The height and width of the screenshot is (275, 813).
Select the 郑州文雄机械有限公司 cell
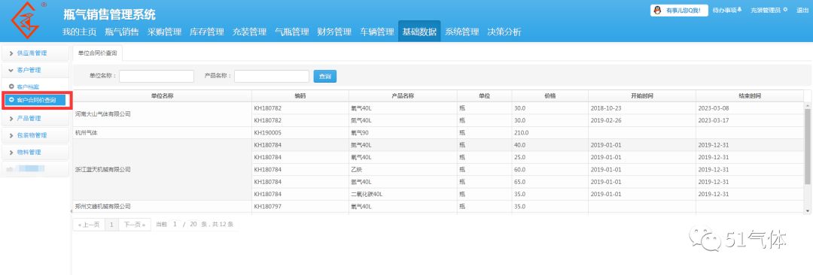162,206
